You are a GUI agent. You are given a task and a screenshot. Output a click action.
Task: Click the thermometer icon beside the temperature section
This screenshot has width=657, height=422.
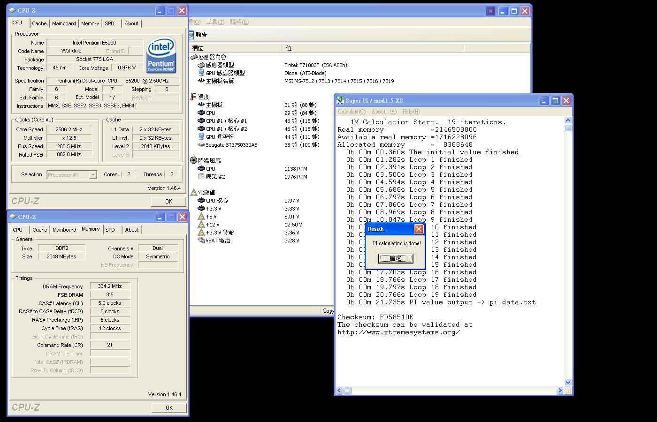(x=193, y=97)
